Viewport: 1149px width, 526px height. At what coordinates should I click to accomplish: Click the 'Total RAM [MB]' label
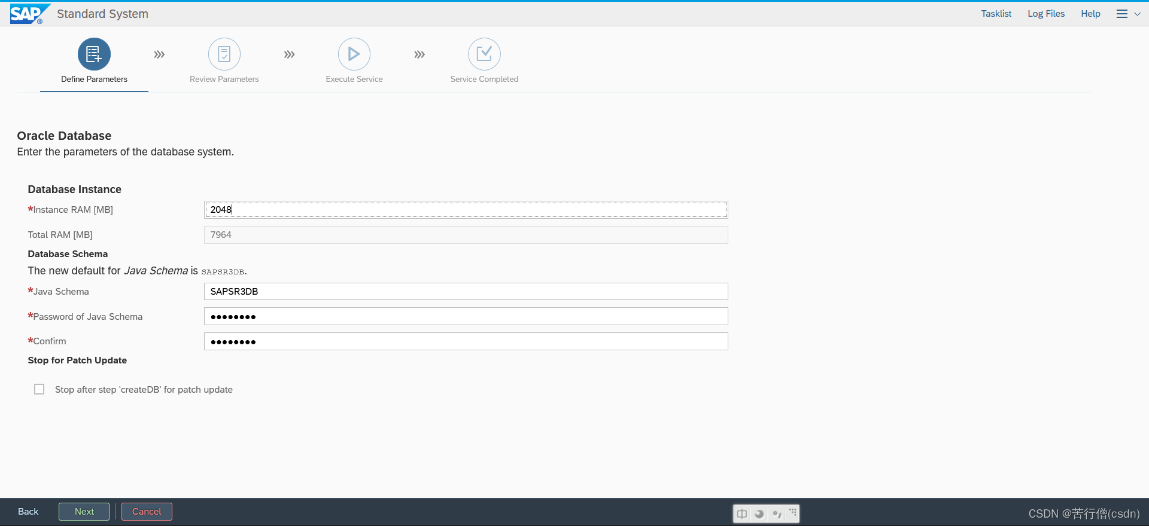(60, 235)
